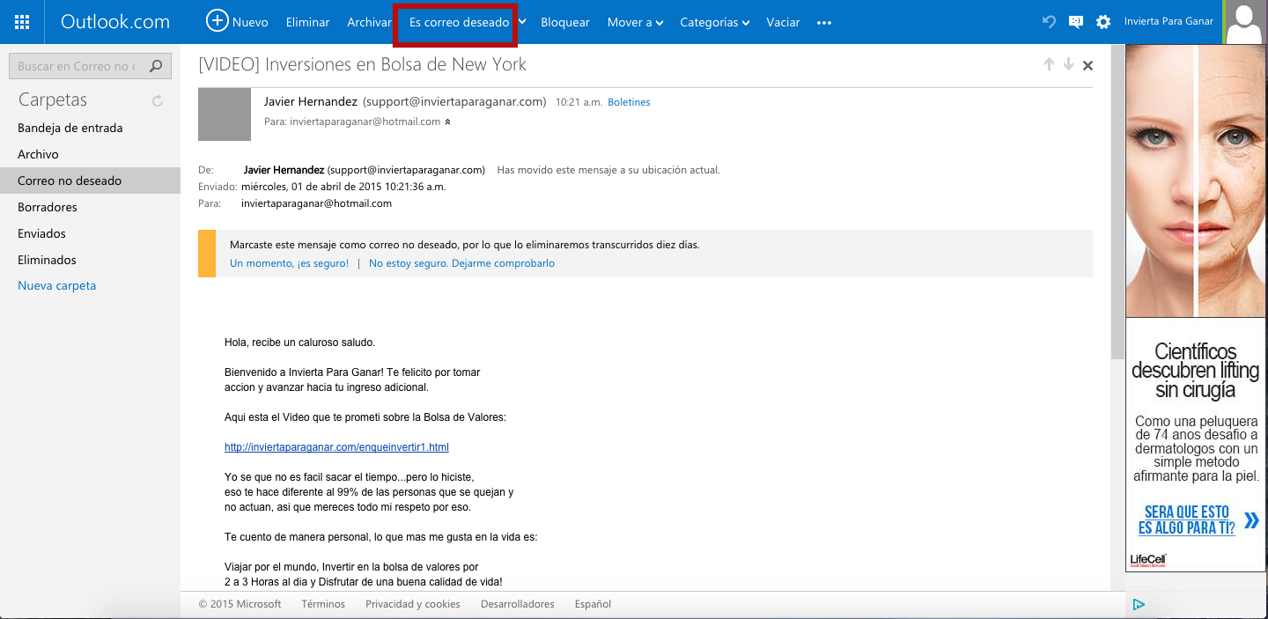Open the more actions ellipsis menu
This screenshot has width=1268, height=619.
pyautogui.click(x=824, y=23)
